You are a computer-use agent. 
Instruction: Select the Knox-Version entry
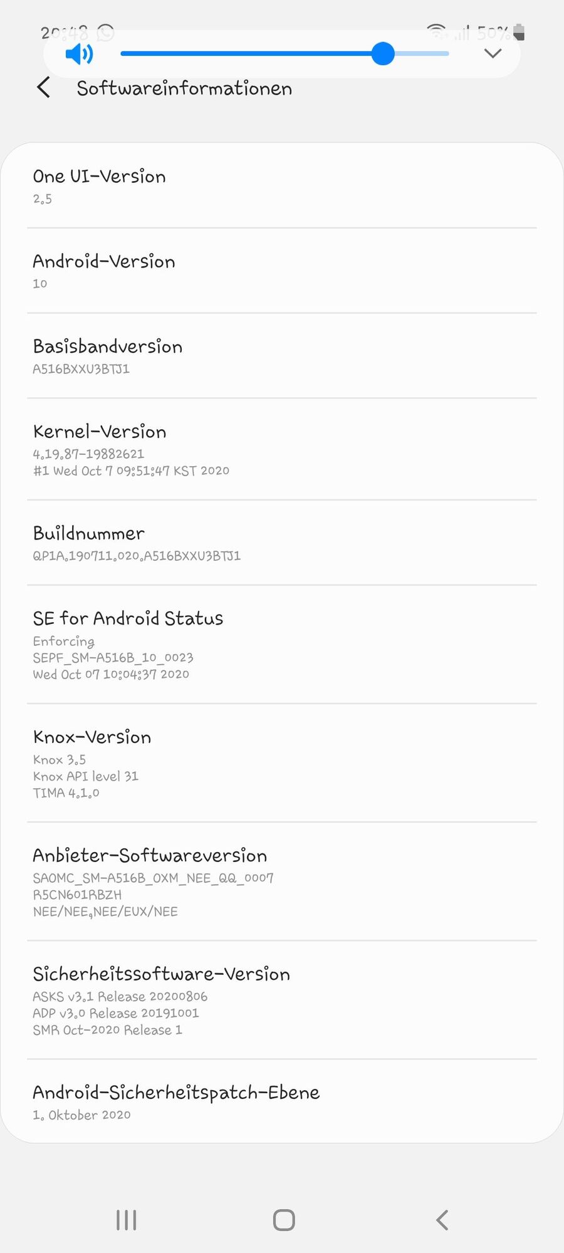coord(282,762)
